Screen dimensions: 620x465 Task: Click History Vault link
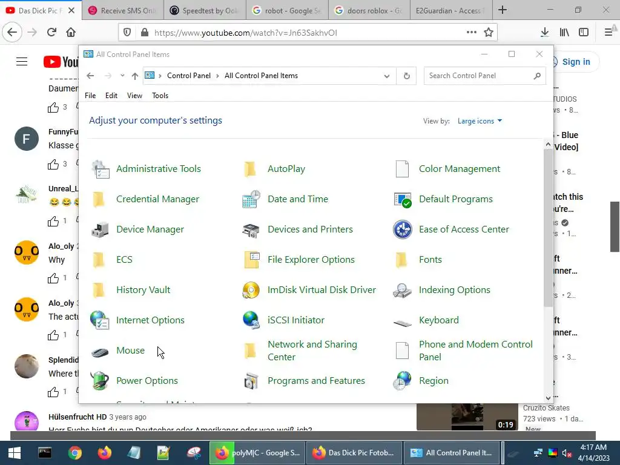(x=143, y=290)
